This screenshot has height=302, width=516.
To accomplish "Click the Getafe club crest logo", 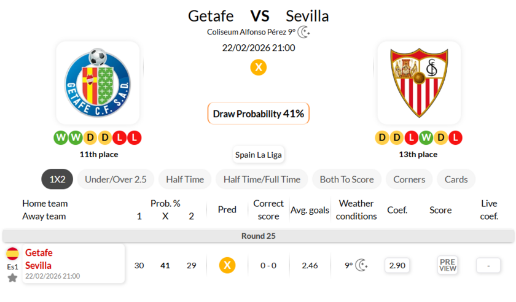I will [98, 83].
